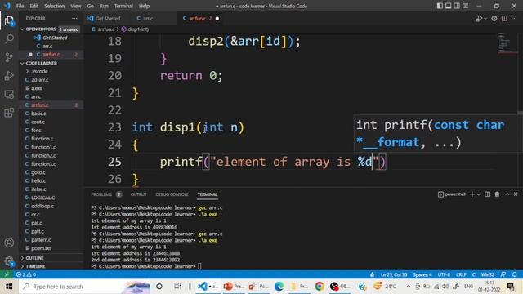Viewport: 523px width, 294px height.
Task: Toggle secondary side bar layout button
Action: [x=457, y=6]
